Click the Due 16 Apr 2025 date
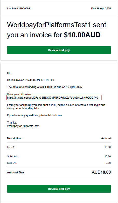 point(101,9)
